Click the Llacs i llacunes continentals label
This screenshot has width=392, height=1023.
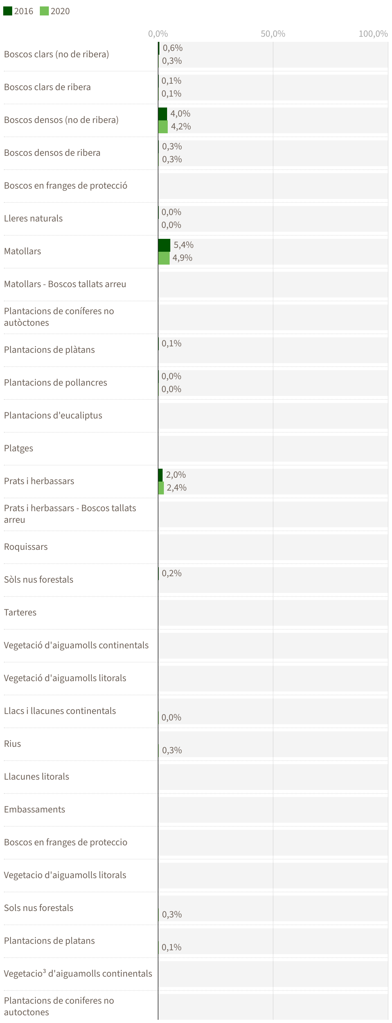(60, 711)
